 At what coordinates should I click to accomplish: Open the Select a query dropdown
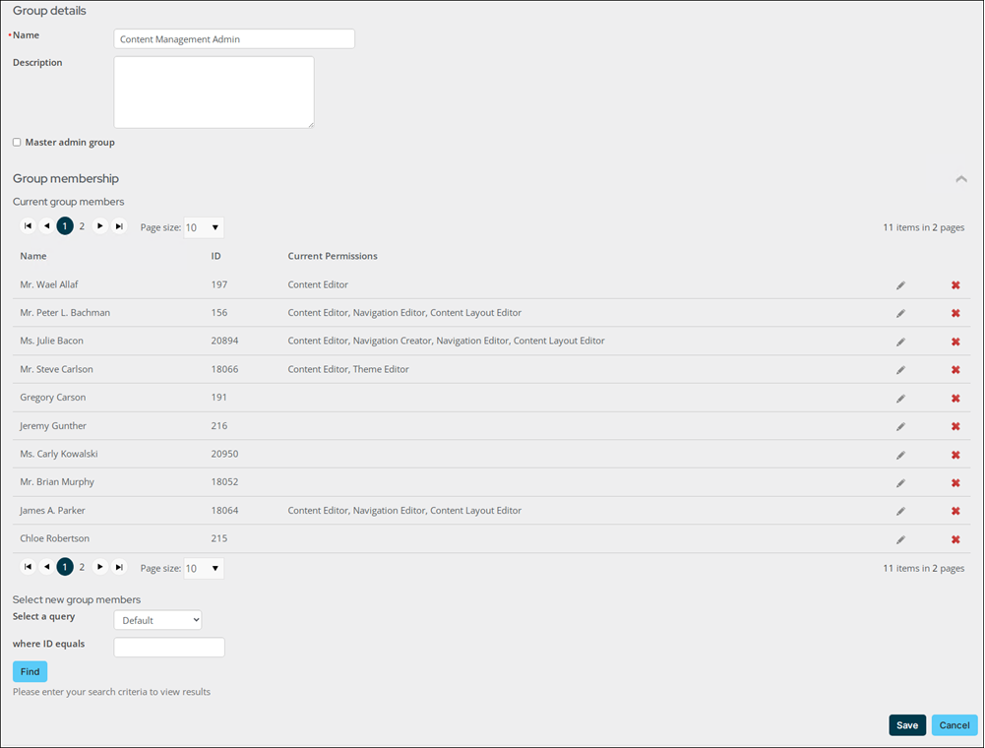[157, 620]
